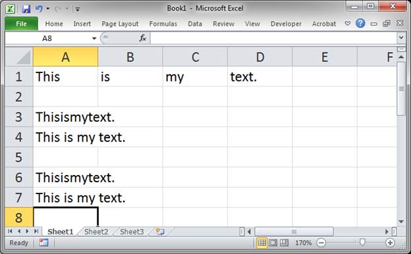
Task: Open Customize Quick Access Toolbar dropdown
Action: pyautogui.click(x=77, y=9)
